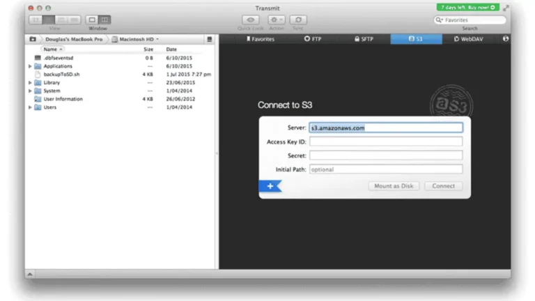Click the User Information folder icon
This screenshot has height=301, width=535.
coord(38,99)
